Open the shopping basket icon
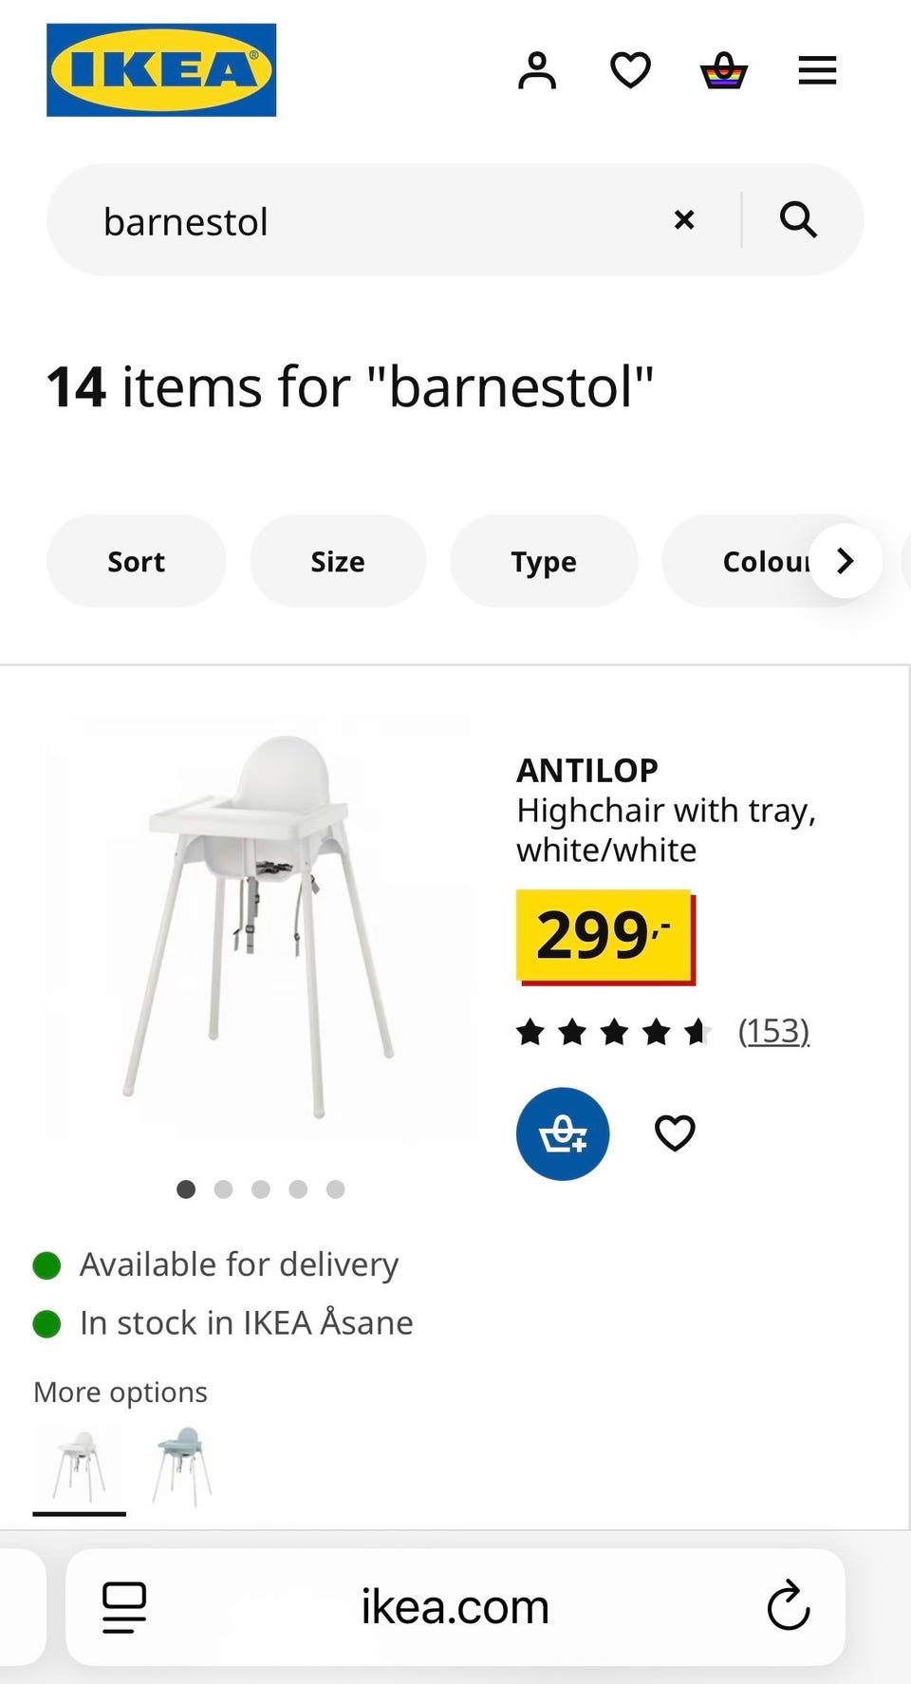The height and width of the screenshot is (1684, 911). 724,70
